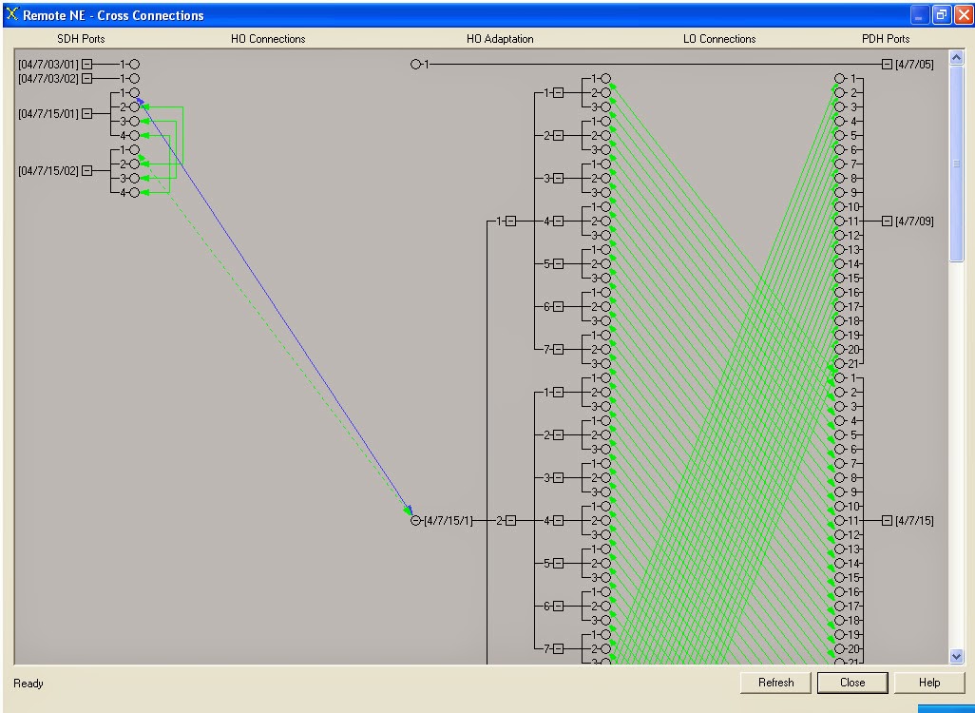
Task: Click port 2 node under card [04/7/15/01]
Action: 133,106
